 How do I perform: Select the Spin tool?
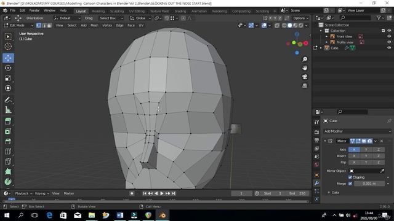pyautogui.click(x=8, y=182)
